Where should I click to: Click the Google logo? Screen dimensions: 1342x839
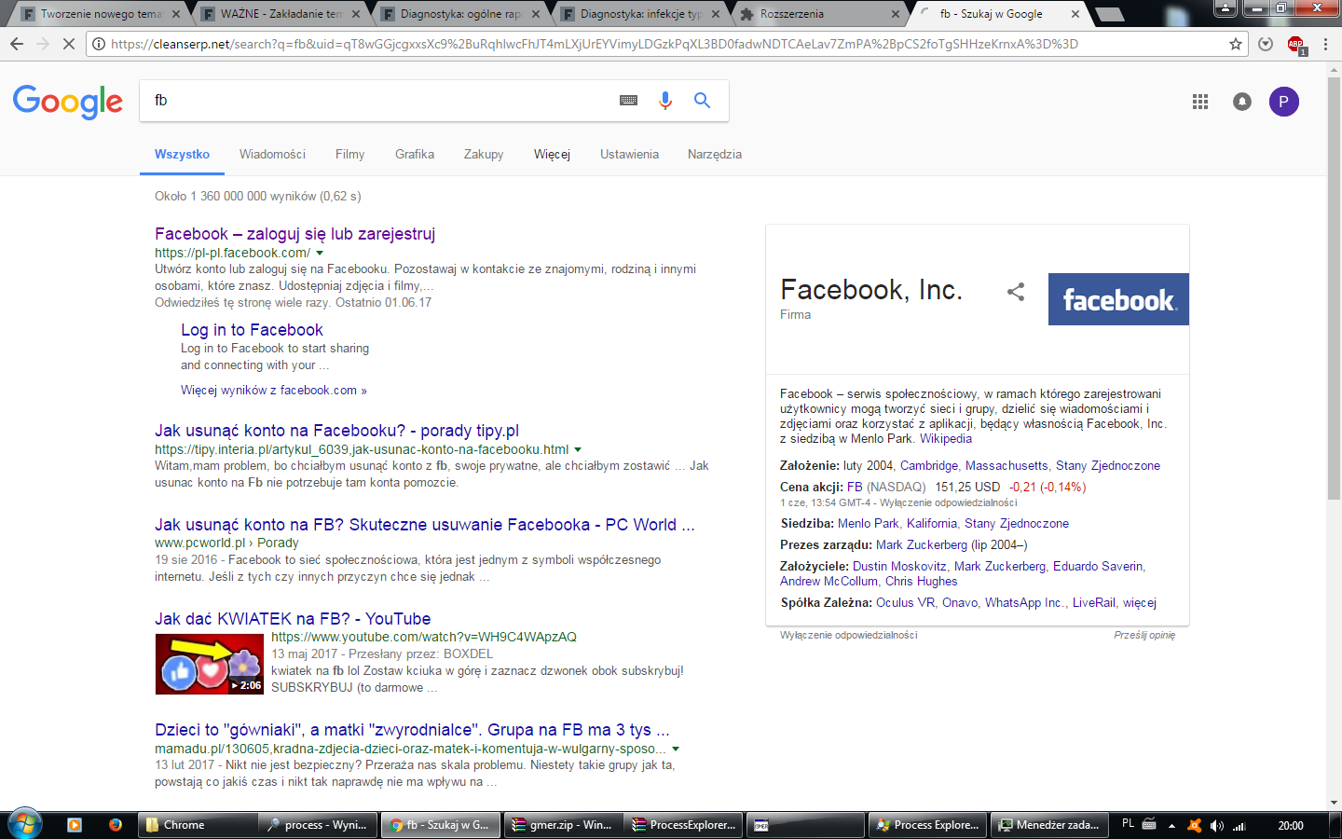68,102
